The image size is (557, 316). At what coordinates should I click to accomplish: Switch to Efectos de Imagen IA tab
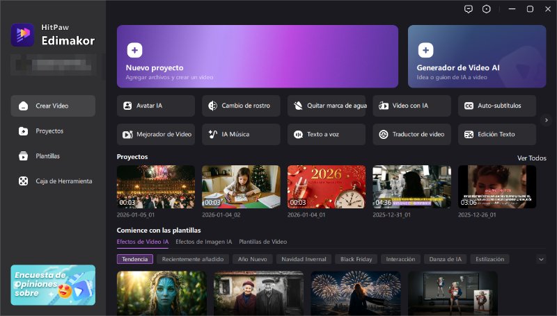pos(203,242)
